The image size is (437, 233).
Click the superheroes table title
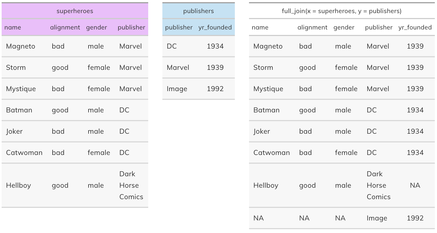click(x=75, y=11)
